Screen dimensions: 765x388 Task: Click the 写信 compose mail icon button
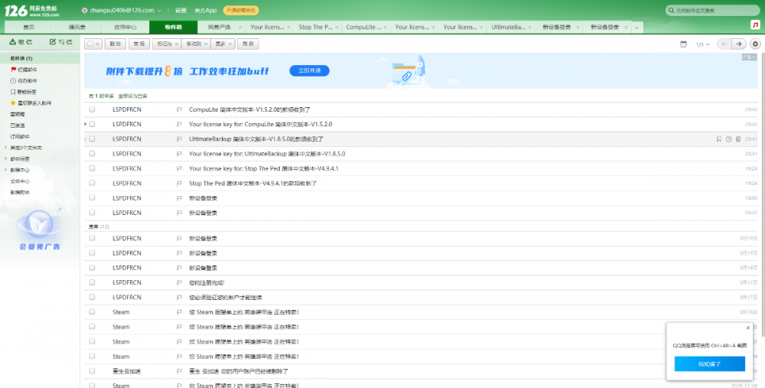(60, 42)
